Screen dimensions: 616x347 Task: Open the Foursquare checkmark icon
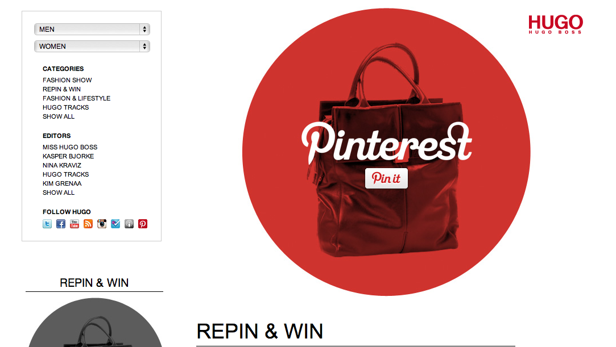pos(115,224)
